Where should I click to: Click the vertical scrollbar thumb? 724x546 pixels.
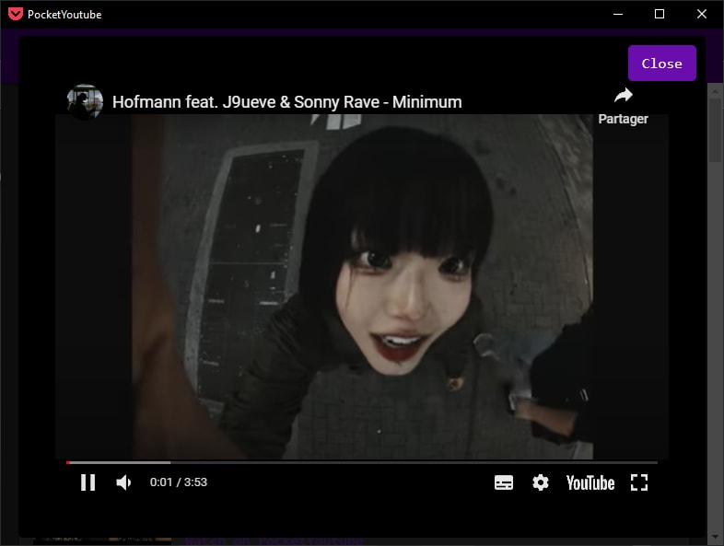[715, 130]
